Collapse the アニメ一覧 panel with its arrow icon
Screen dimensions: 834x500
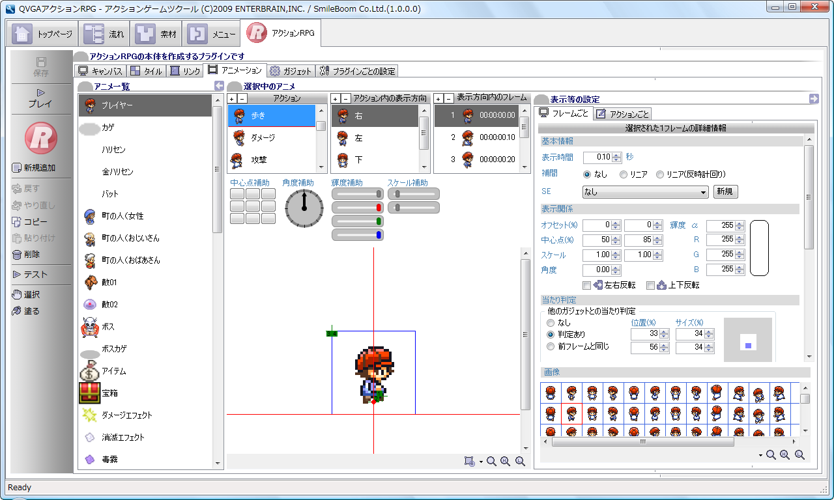tap(220, 86)
